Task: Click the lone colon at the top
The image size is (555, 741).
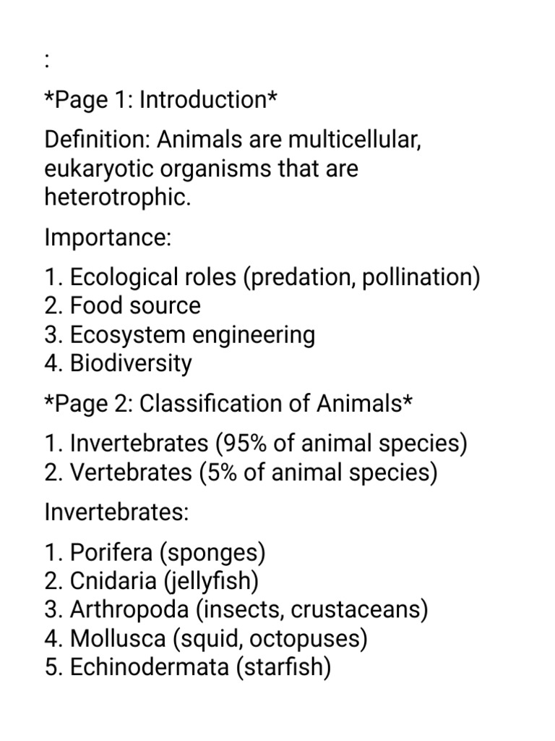Action: pos(46,61)
